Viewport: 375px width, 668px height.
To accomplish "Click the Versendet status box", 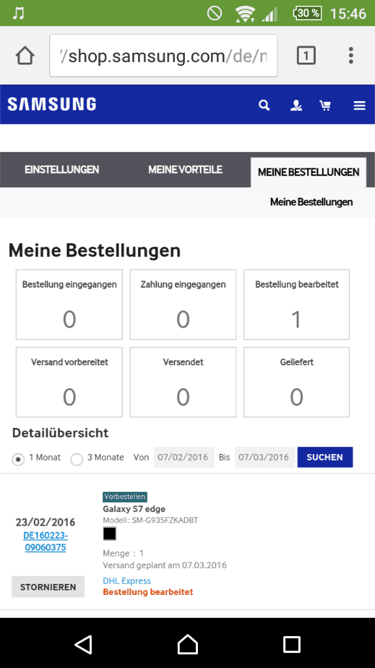I will coord(183,382).
